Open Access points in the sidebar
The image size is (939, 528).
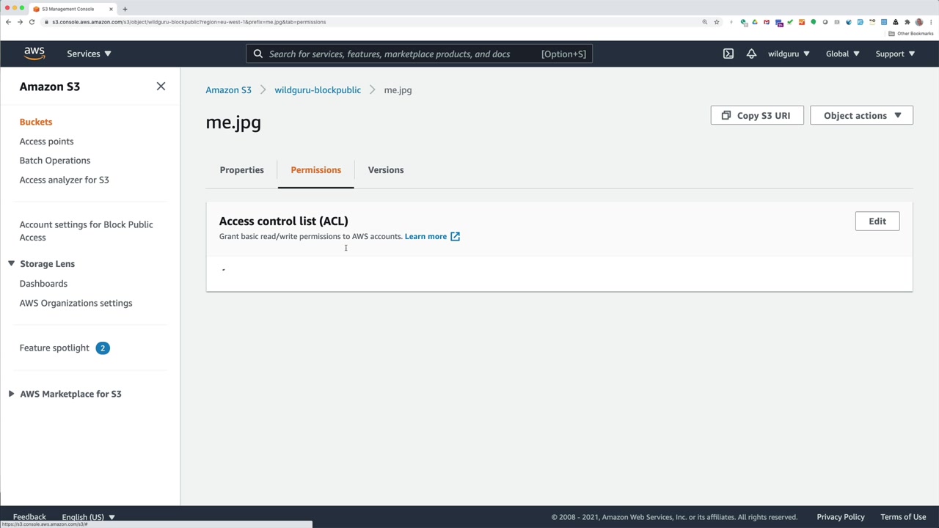(x=46, y=141)
